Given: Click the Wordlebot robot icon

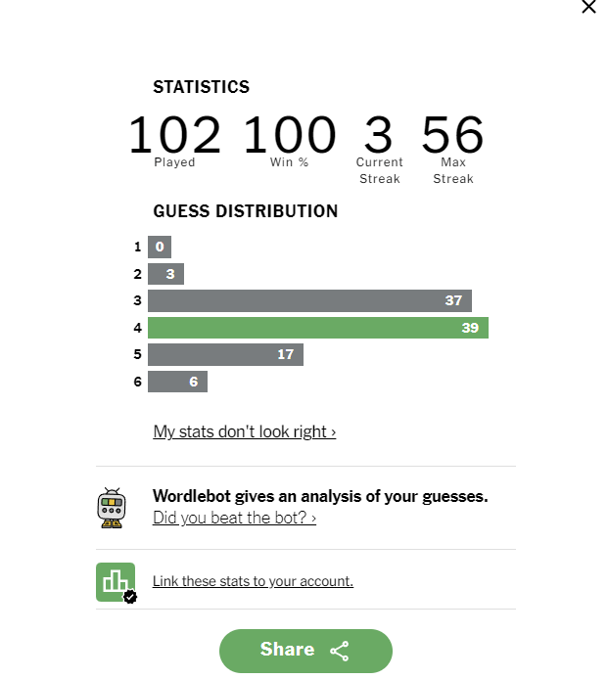Looking at the screenshot, I should tap(112, 508).
